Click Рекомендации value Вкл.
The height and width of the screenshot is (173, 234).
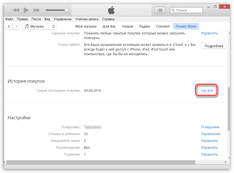[x=87, y=148]
